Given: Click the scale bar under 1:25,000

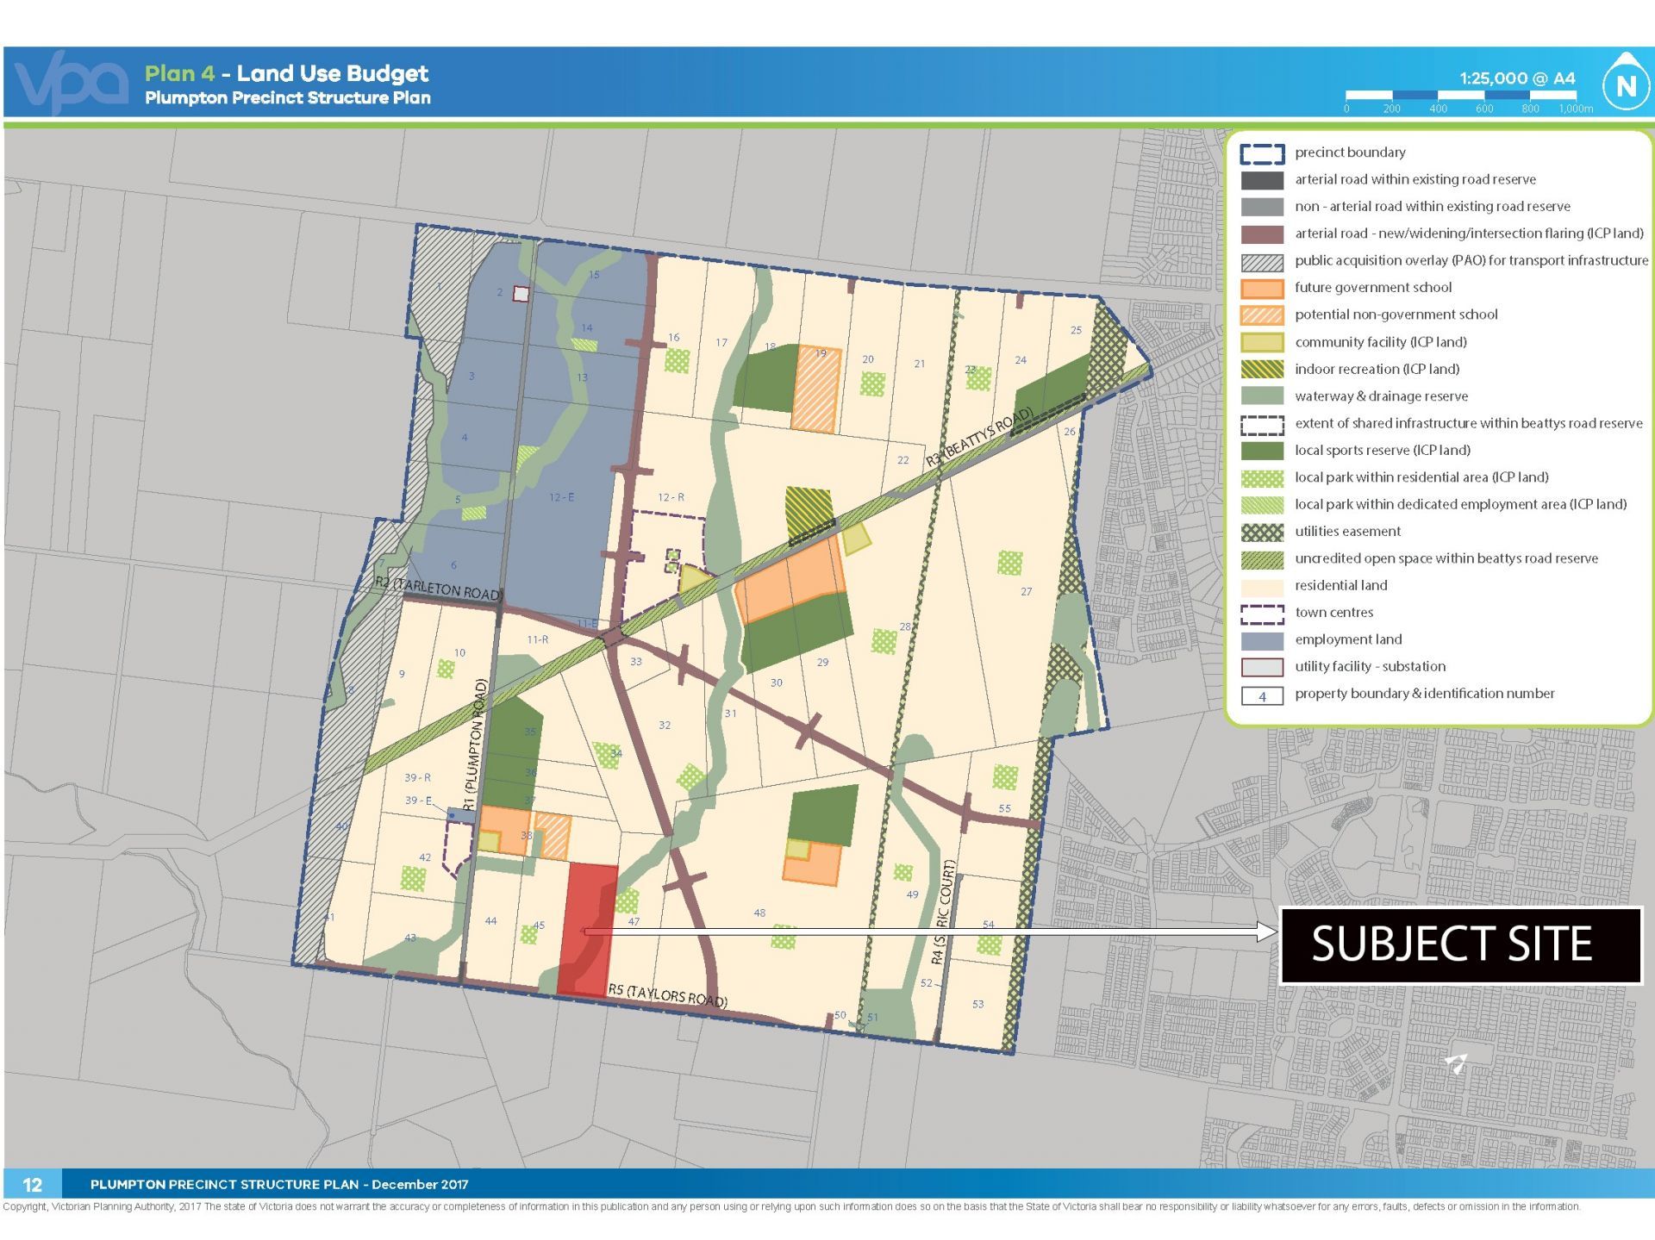Looking at the screenshot, I should pos(1460,96).
